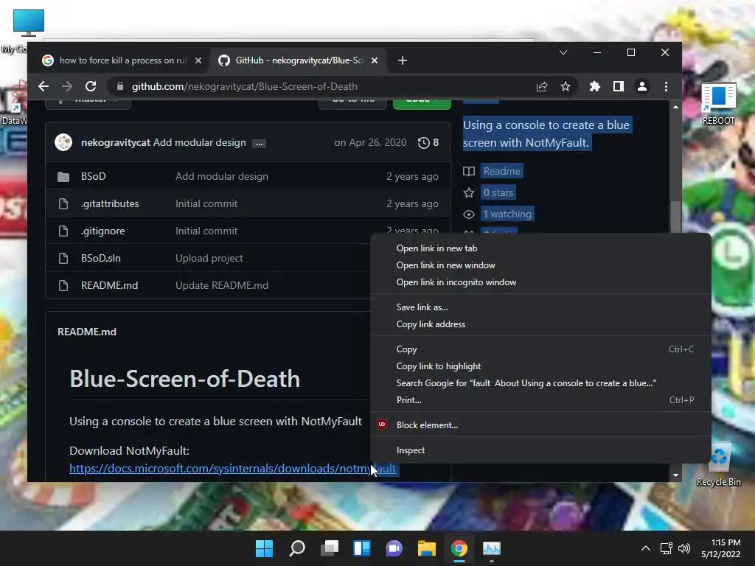Choose 'Open link in incognito window'
Screen dimensions: 755x566
[x=540, y=282]
